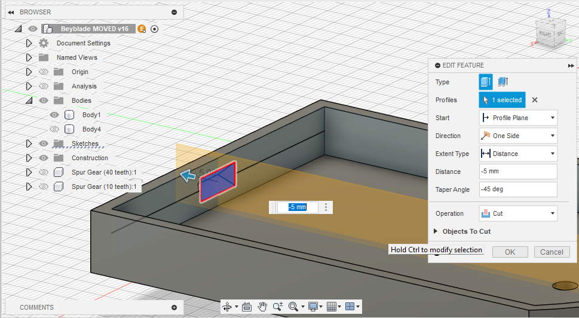Screen dimensions: 579x318
Task: Open the Start dropdown showing Profile Plane
Action: coord(519,118)
